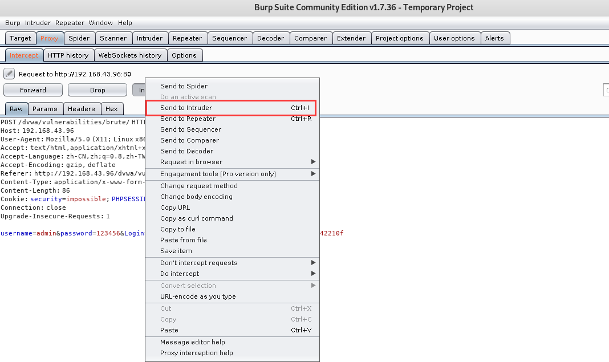Open the Burp menu

click(13, 23)
